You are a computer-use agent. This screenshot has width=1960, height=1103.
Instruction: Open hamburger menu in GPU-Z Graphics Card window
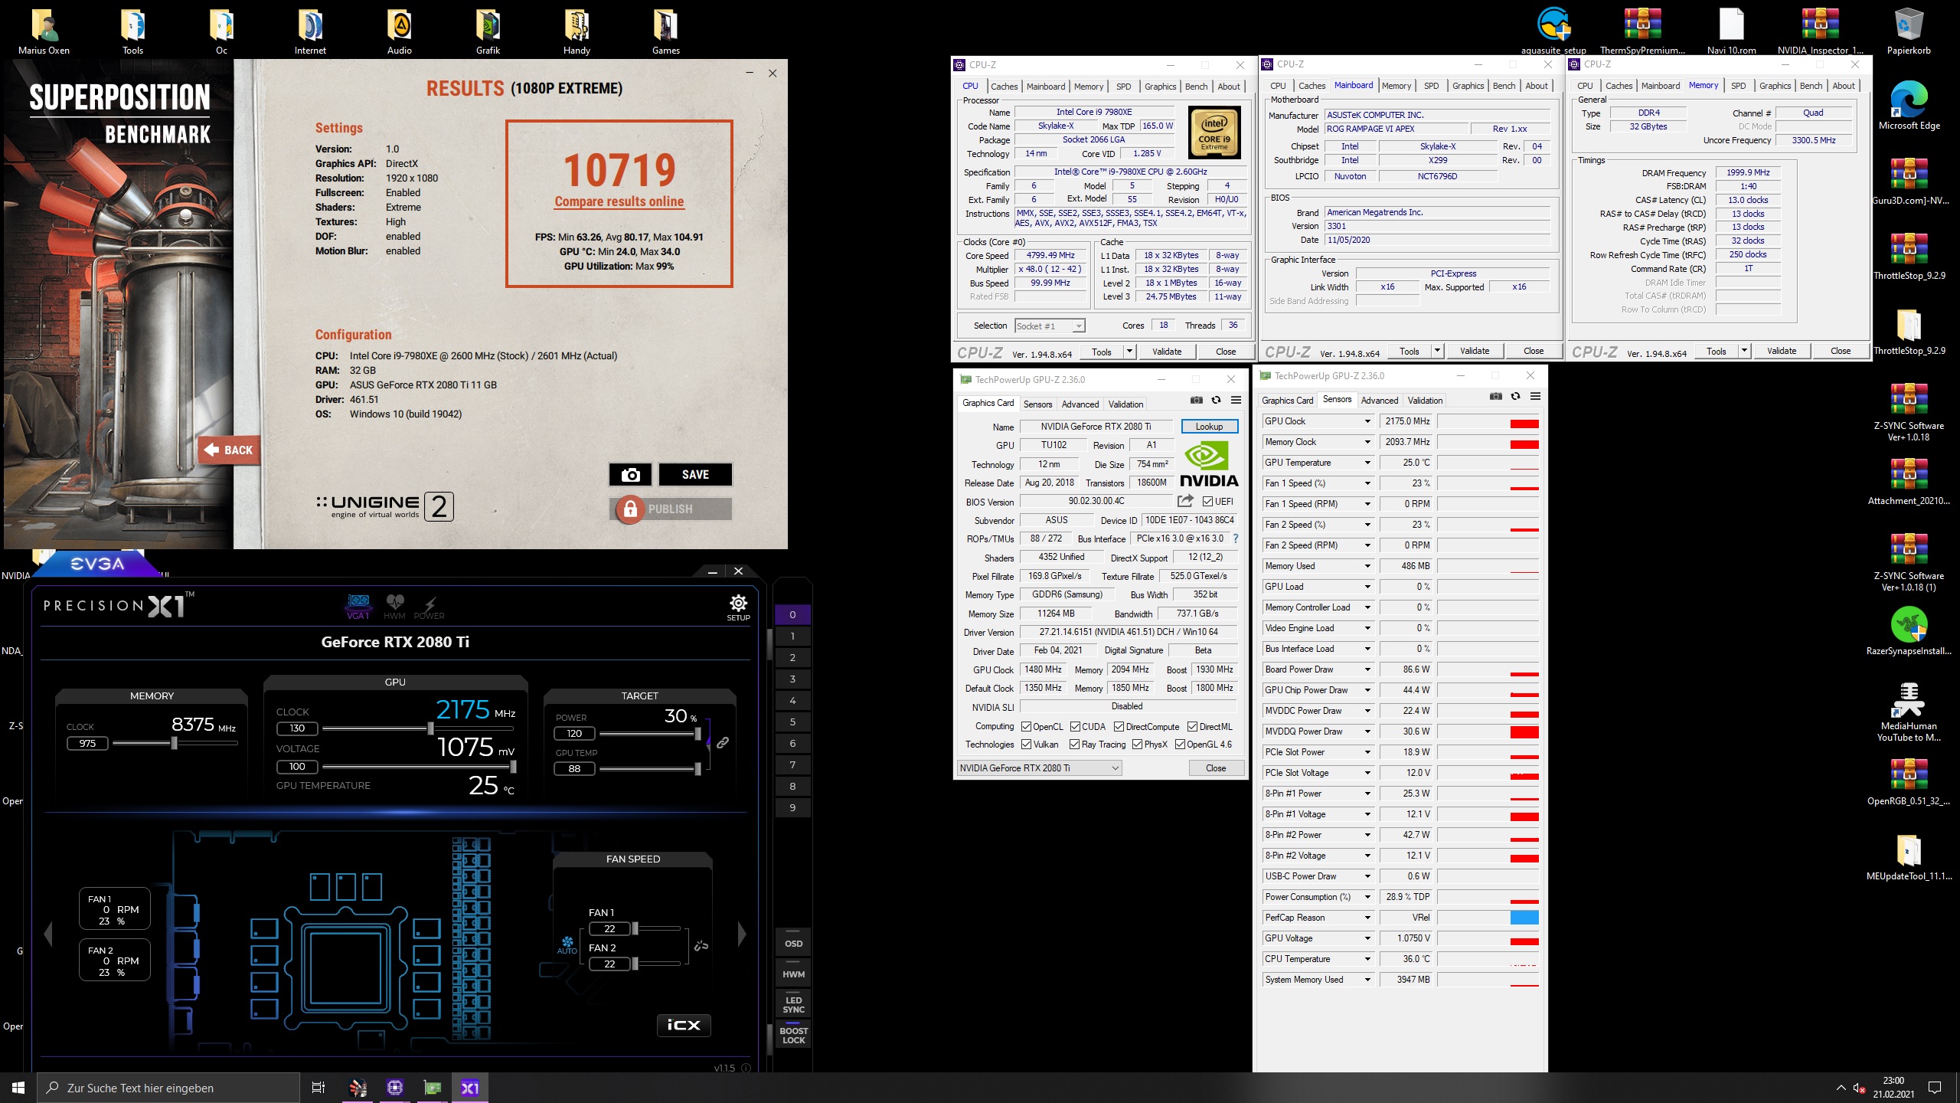tap(1236, 400)
